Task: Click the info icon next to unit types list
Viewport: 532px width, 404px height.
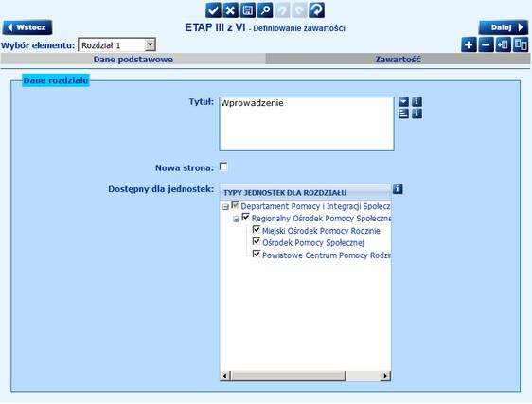Action: (398, 189)
